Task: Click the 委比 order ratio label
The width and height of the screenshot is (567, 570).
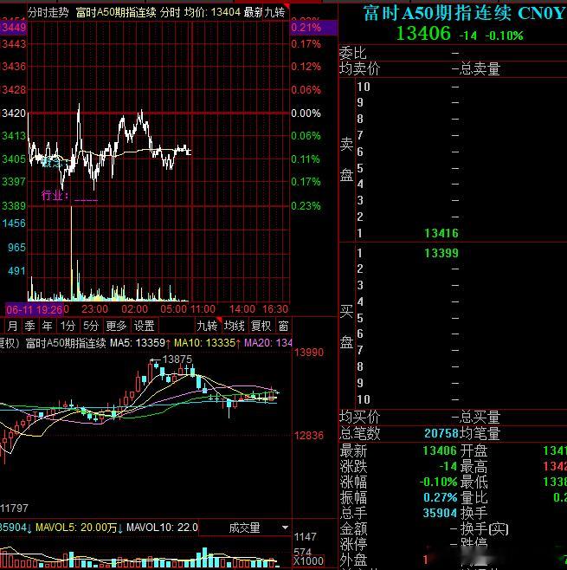Action: click(x=353, y=53)
